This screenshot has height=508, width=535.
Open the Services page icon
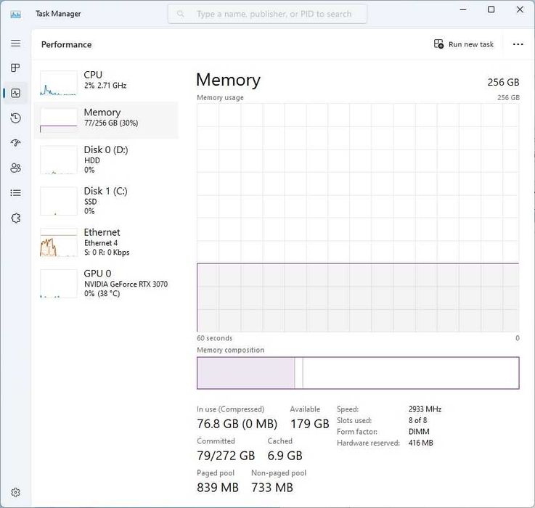[x=16, y=218]
